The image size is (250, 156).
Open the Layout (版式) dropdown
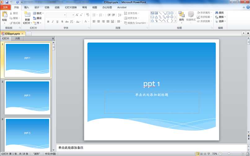(38, 13)
